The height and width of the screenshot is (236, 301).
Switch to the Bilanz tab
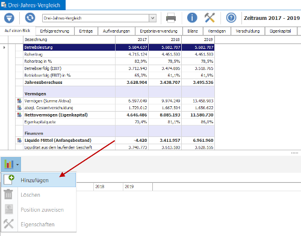pyautogui.click(x=193, y=31)
